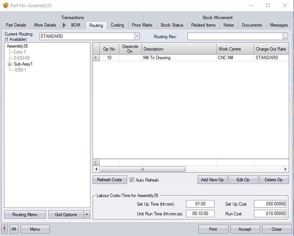Screen dimensions: 294x236
Task: Click the red pin icon at bottom left
Action: pos(5,229)
